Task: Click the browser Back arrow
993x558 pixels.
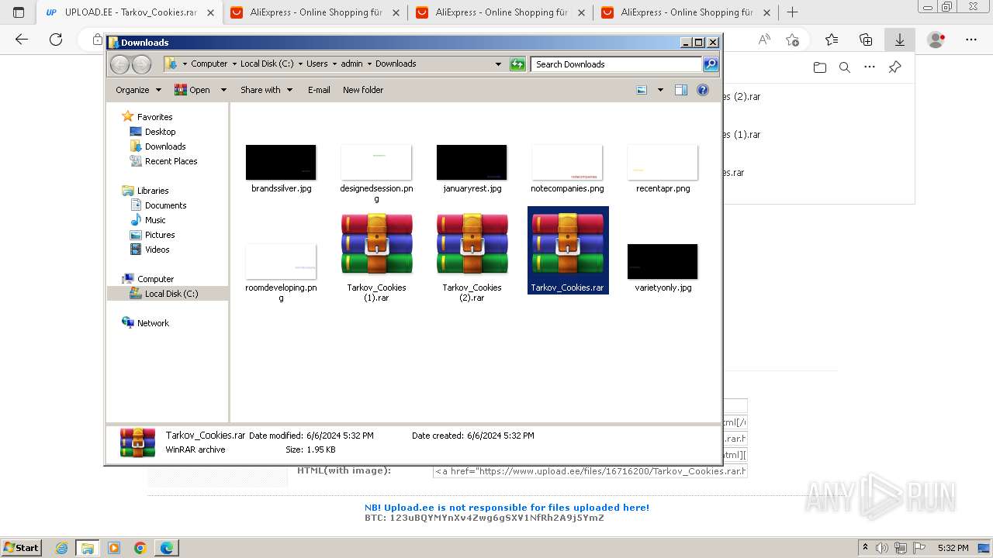Action: tap(22, 40)
